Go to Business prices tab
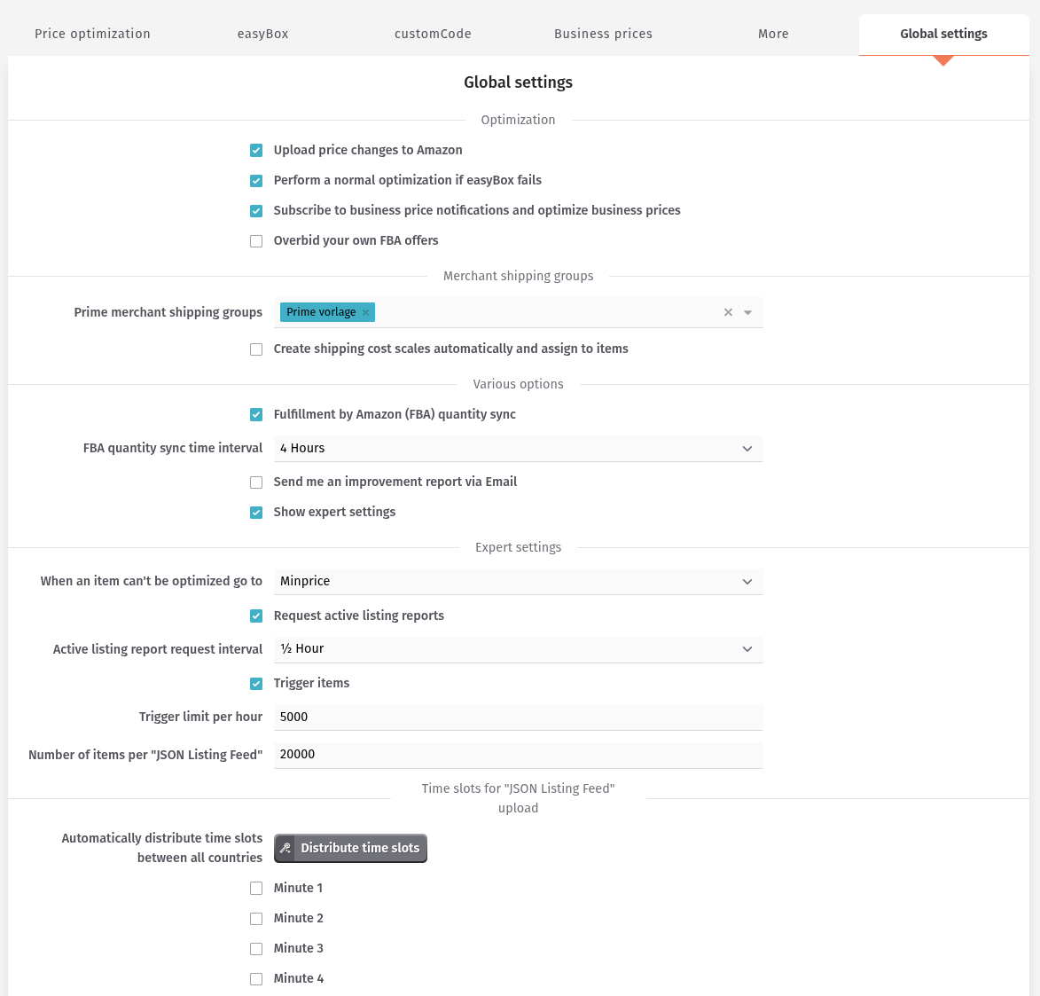 click(603, 34)
